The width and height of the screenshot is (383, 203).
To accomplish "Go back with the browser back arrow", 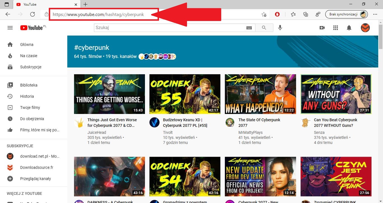I will pos(8,14).
